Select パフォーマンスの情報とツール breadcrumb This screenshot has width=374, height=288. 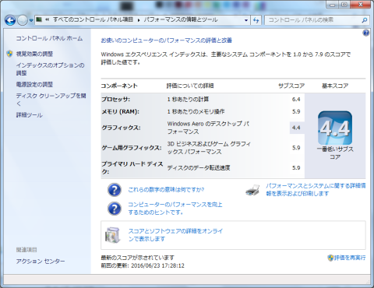[181, 19]
